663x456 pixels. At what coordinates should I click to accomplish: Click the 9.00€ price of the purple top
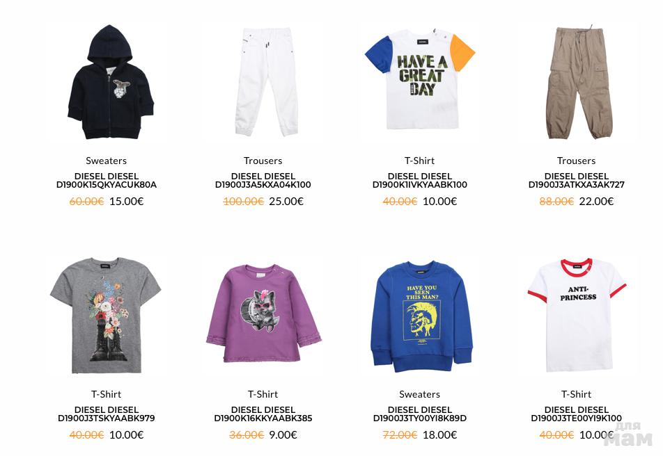[x=283, y=435]
